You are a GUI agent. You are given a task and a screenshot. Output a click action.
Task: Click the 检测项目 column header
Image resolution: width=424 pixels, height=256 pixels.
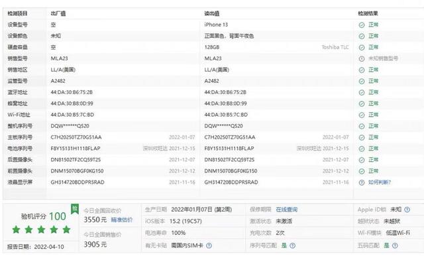coord(18,13)
